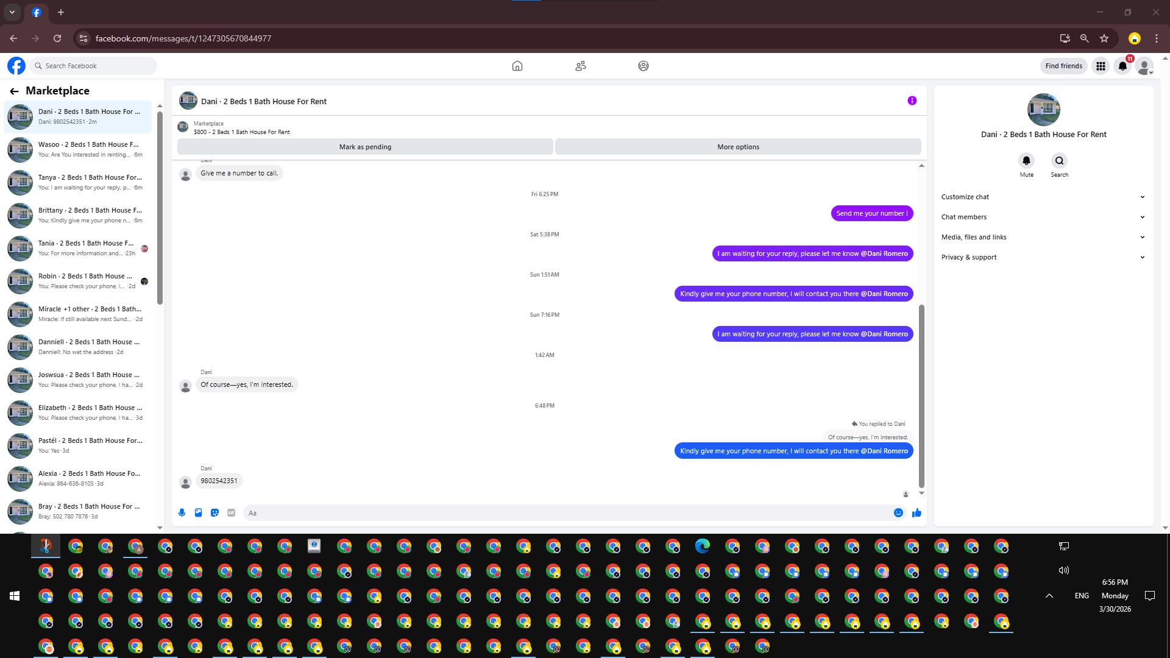
Task: Click the voice clip microphone icon
Action: (182, 513)
